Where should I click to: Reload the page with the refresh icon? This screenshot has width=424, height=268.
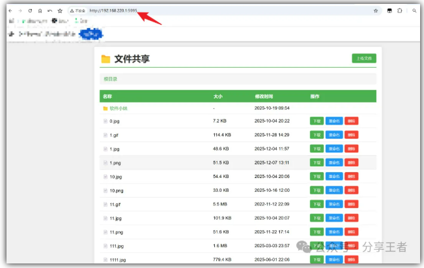click(29, 11)
